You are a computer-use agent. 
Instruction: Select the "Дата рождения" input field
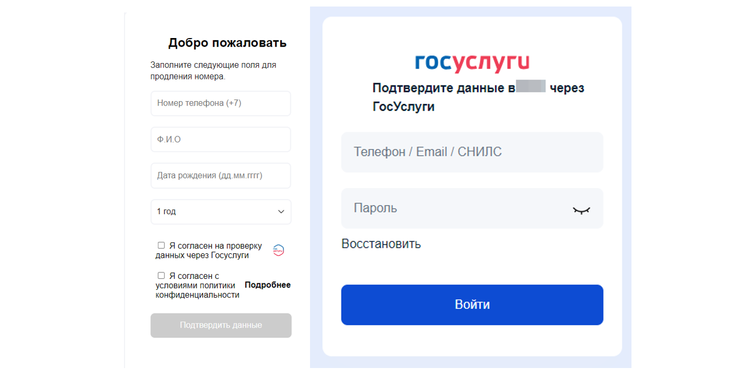[x=220, y=176]
